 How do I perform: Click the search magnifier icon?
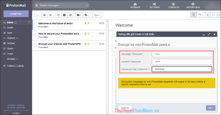coord(37,5)
